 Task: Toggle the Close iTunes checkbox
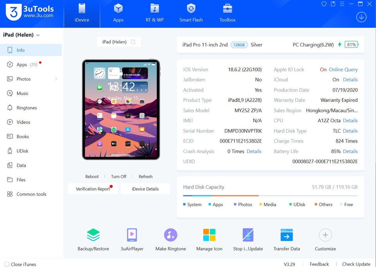tap(7, 264)
